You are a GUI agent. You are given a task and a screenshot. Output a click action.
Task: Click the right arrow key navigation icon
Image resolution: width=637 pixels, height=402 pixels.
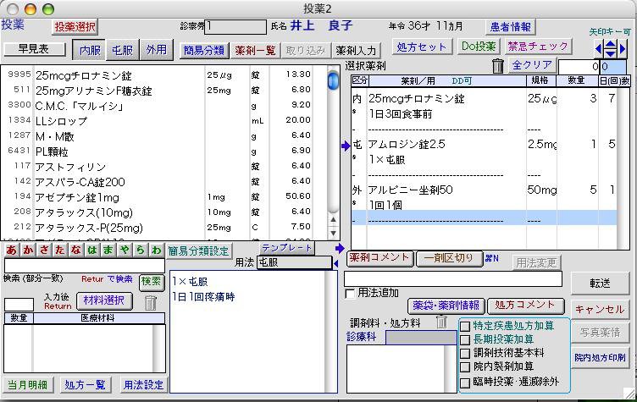623,49
